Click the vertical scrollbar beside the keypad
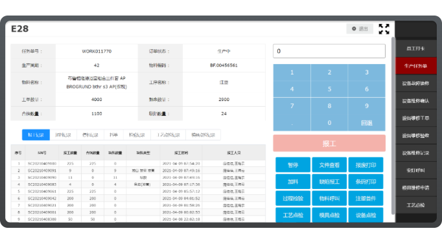The width and height of the screenshot is (442, 244). point(393,126)
